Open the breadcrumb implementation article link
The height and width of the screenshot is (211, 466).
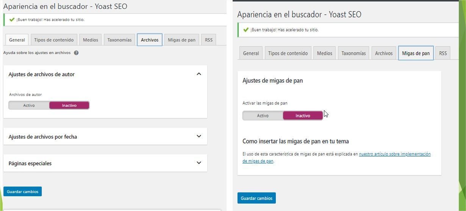(336, 157)
